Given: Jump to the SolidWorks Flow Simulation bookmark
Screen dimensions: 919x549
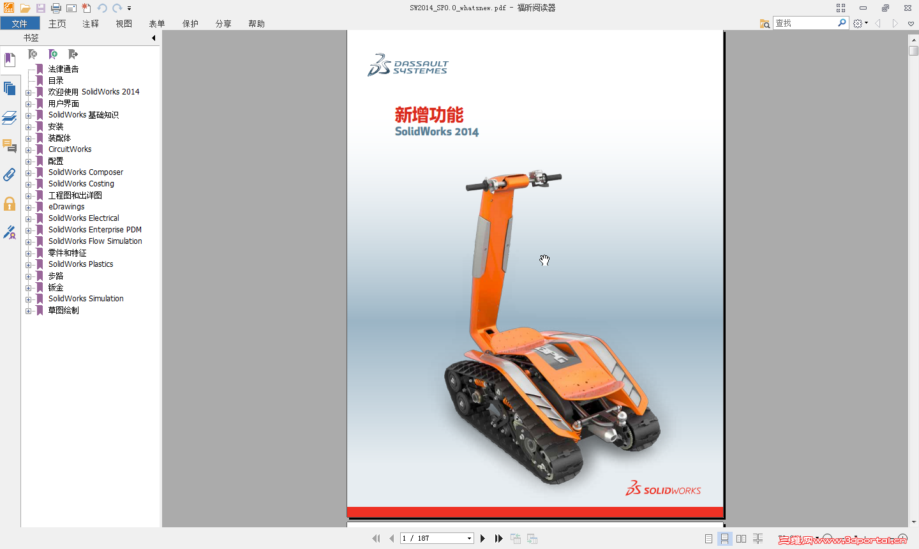Looking at the screenshot, I should [x=95, y=241].
